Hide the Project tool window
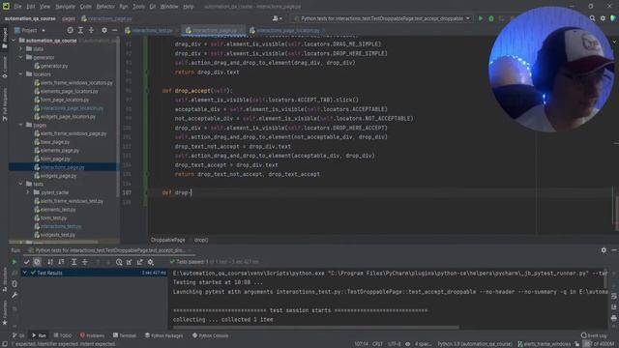Viewport: 619px width, 348px height. (114, 30)
